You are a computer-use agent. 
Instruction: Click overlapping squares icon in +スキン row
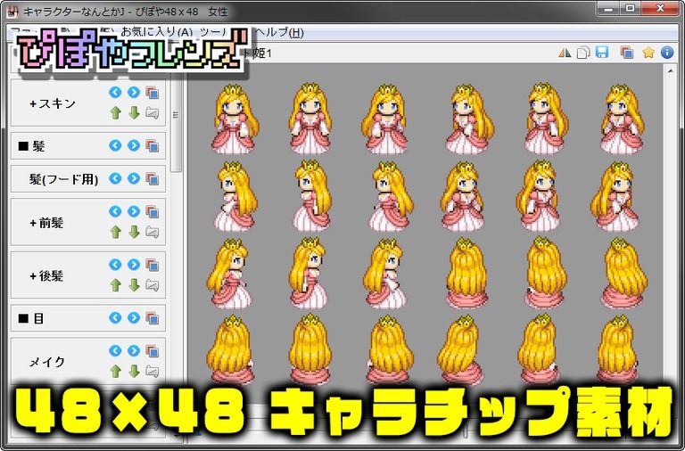click(x=152, y=93)
